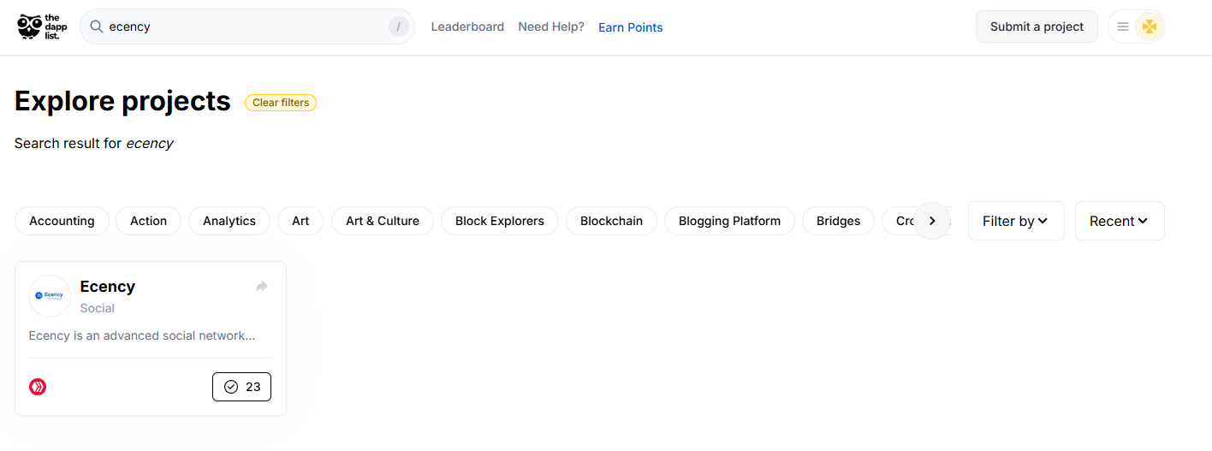This screenshot has height=451, width=1212.
Task: Upvote Ecency with the 23 check button
Action: [x=241, y=387]
